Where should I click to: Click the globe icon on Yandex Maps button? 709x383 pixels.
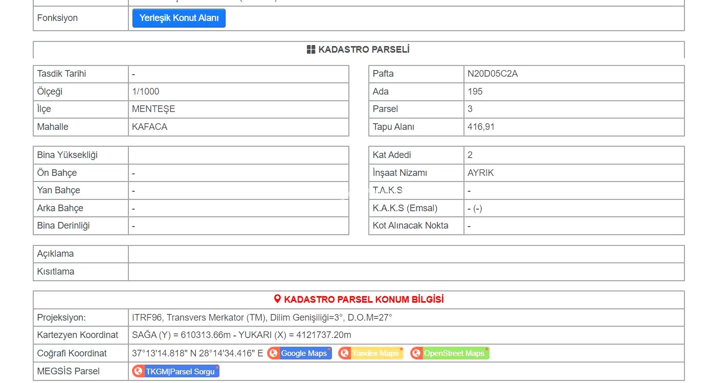click(x=345, y=353)
